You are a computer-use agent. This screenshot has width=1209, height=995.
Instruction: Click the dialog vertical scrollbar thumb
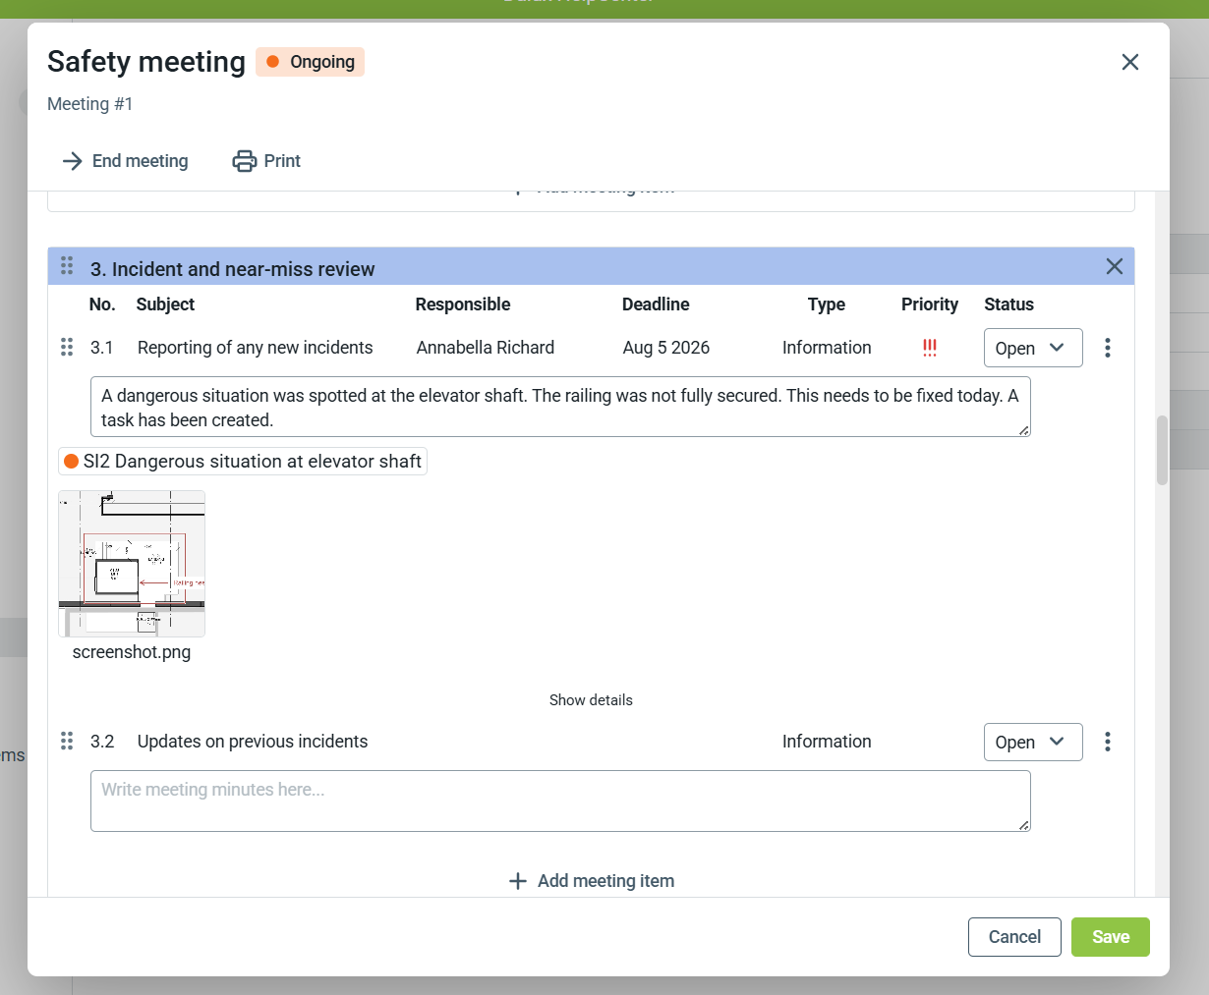[x=1162, y=451]
